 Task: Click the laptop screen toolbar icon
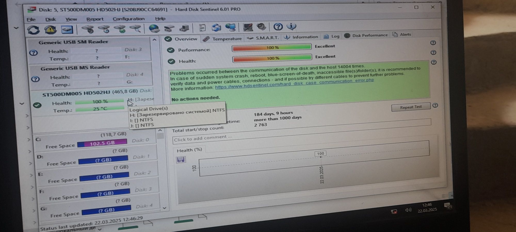(248, 27)
